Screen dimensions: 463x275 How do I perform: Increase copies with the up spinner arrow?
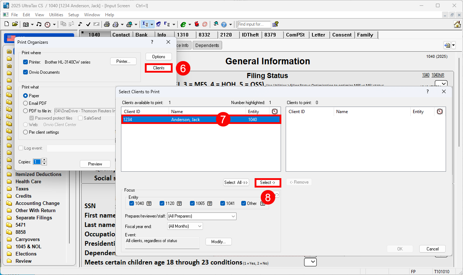pyautogui.click(x=44, y=160)
